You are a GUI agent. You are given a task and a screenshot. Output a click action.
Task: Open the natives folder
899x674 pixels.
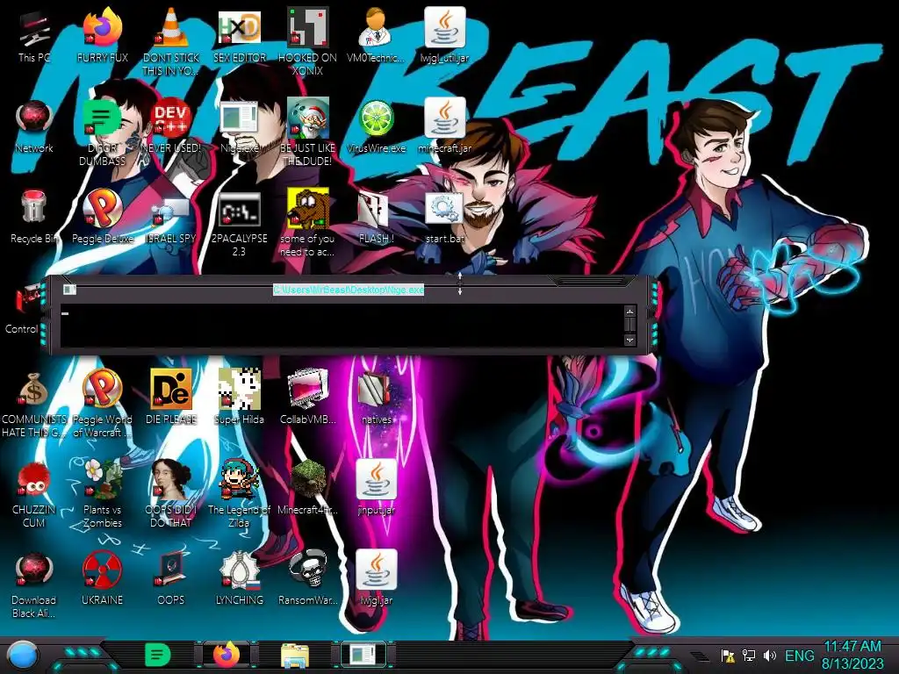tap(376, 399)
